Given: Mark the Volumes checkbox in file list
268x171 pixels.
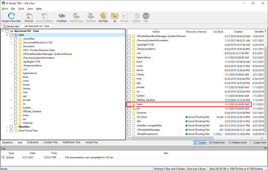Looking at the screenshot, I should 129,113.
